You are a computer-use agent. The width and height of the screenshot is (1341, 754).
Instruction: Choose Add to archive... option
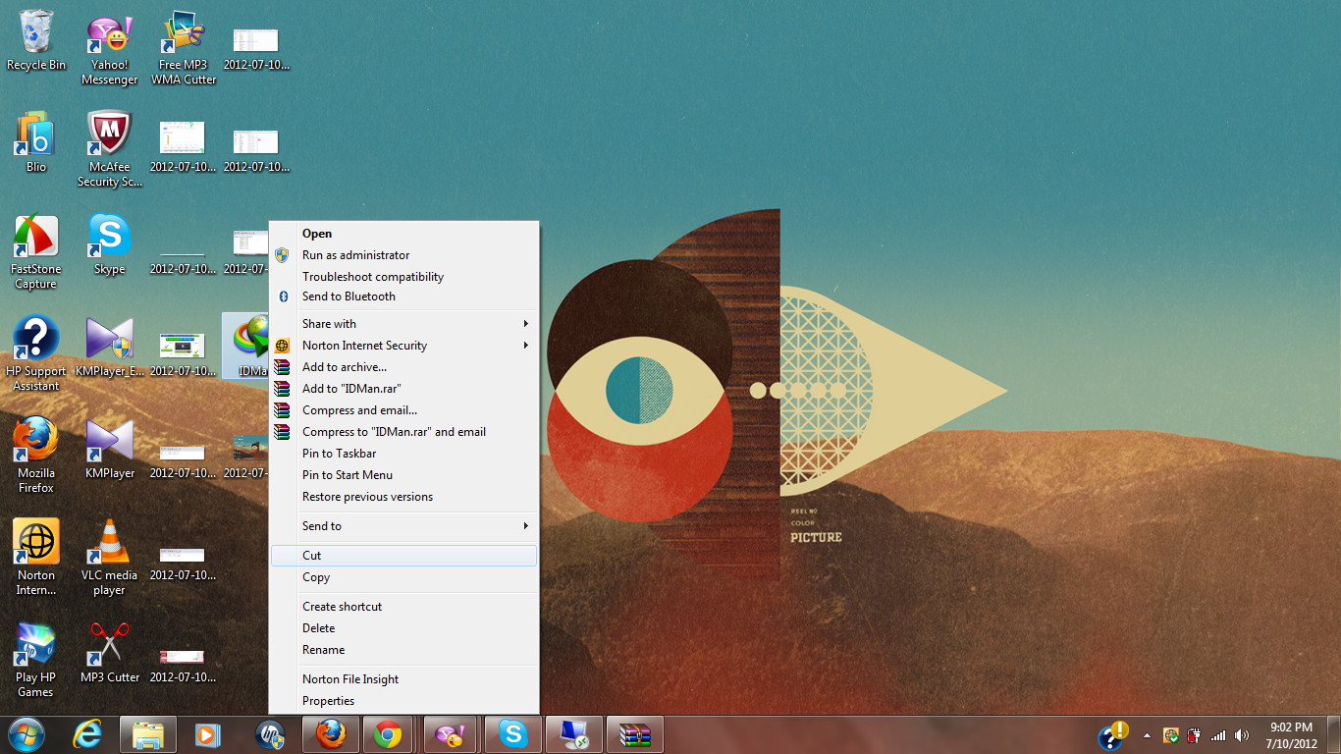coord(404,367)
